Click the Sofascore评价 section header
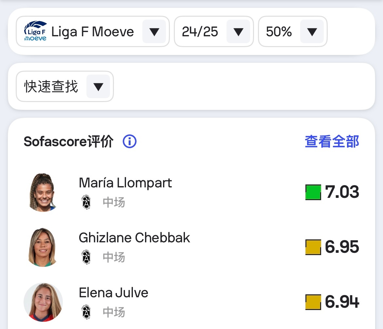This screenshot has height=329, width=383. pos(68,141)
